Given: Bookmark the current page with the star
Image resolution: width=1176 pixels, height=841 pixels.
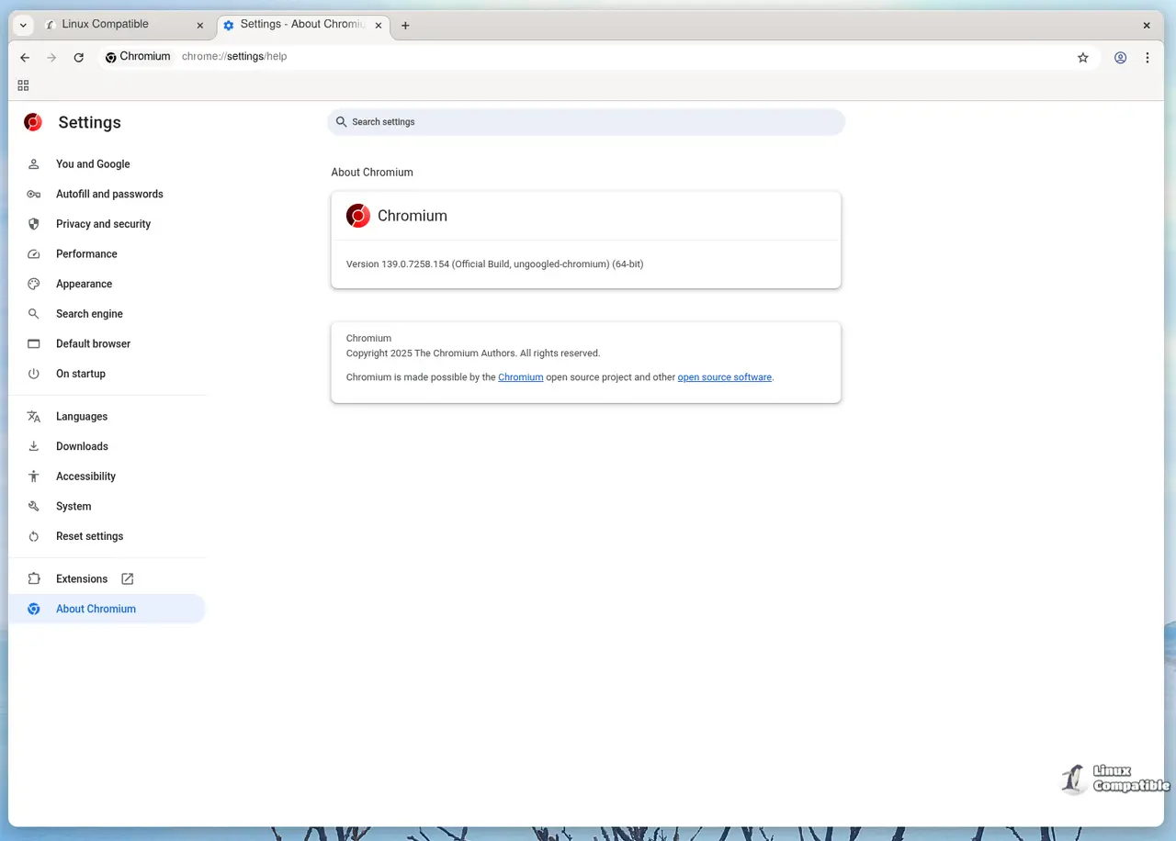Looking at the screenshot, I should pyautogui.click(x=1082, y=57).
